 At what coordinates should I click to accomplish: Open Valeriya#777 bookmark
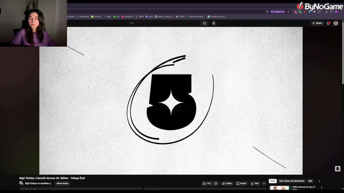click(x=128, y=17)
